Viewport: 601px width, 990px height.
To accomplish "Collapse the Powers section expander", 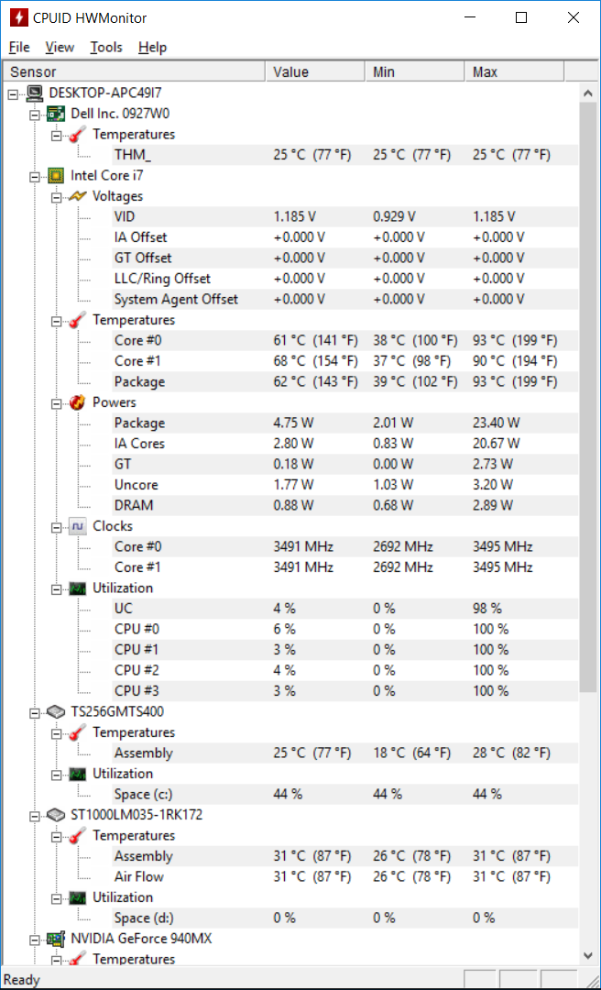I will pos(56,402).
